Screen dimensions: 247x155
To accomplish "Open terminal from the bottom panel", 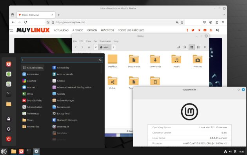I will point(29,151).
